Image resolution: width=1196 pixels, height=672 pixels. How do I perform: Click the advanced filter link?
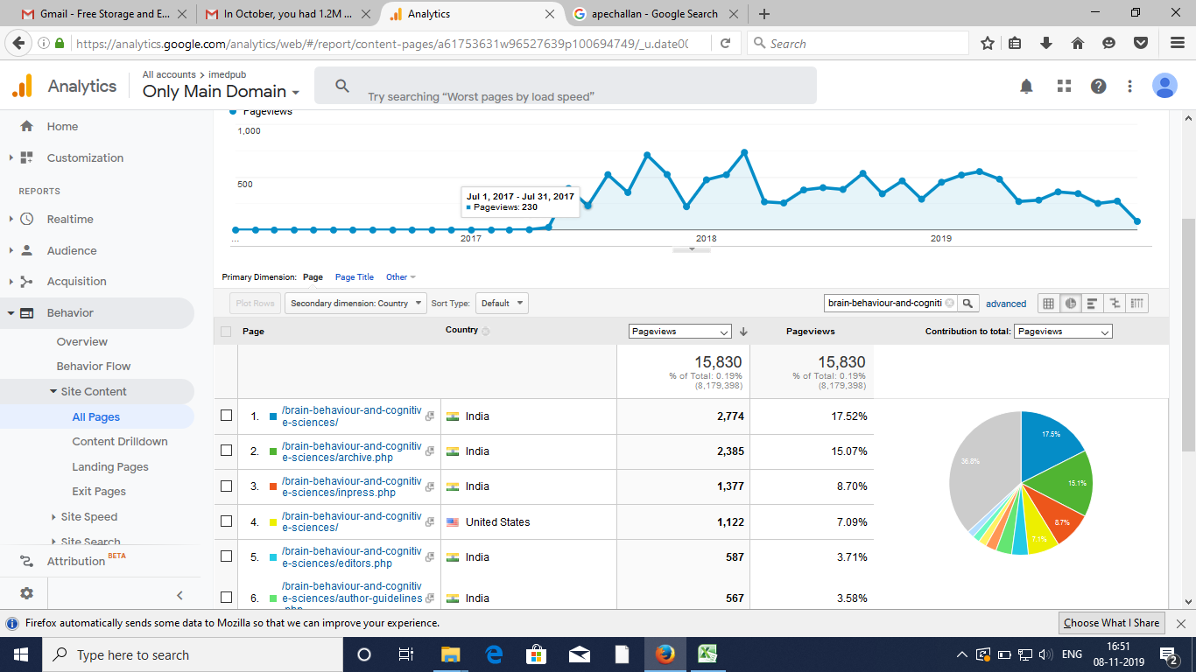(x=1006, y=304)
